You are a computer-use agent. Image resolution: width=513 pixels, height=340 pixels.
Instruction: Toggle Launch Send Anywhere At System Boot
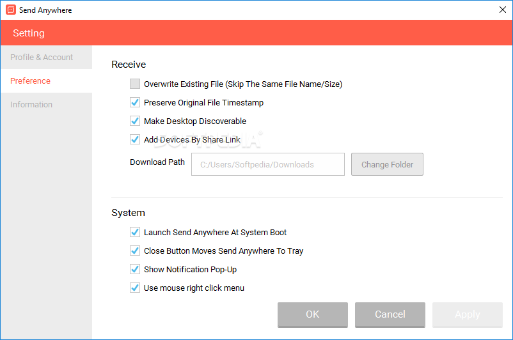click(x=135, y=232)
